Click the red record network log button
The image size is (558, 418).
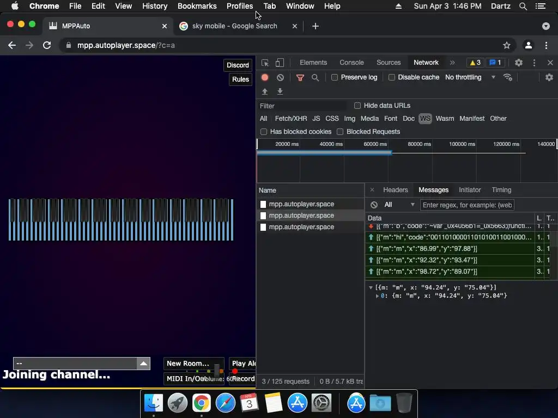click(x=265, y=77)
